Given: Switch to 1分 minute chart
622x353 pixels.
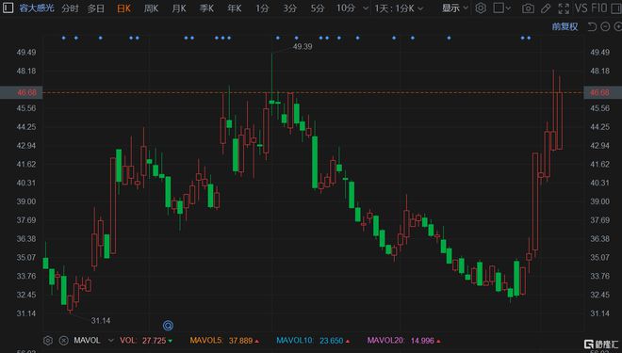Looking at the screenshot, I should (262, 8).
